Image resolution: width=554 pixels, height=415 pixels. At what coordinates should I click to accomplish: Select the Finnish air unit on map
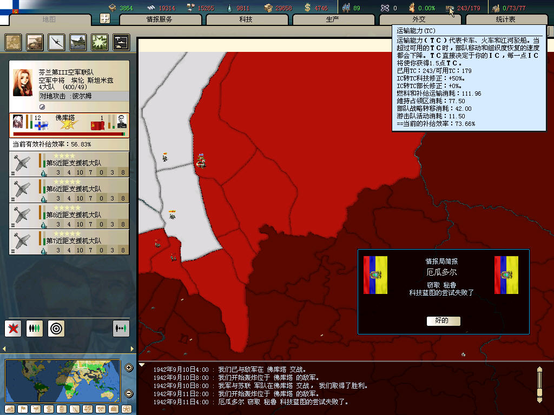coord(201,161)
